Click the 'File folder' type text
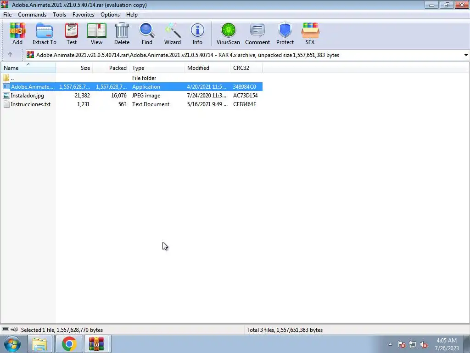 [144, 78]
